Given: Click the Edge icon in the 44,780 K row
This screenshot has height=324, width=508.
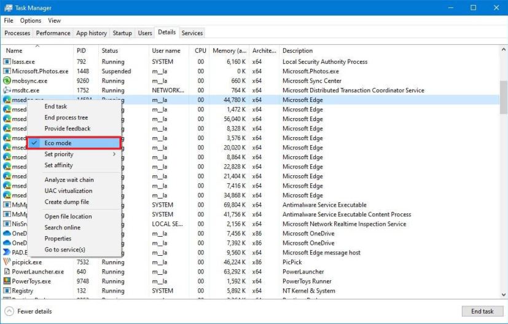Looking at the screenshot, I should [x=7, y=100].
